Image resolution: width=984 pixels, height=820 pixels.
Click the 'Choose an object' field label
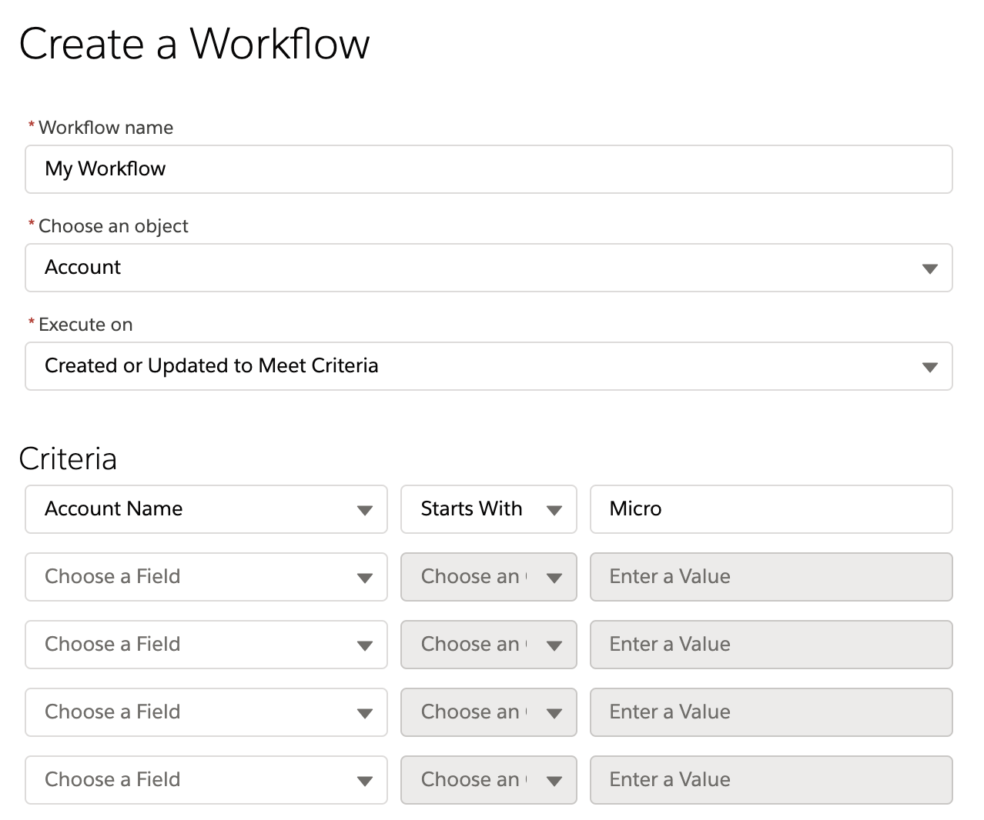click(113, 226)
